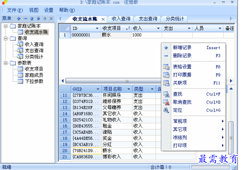Click the left arrow of horizontal scrollbar

click(62, 81)
